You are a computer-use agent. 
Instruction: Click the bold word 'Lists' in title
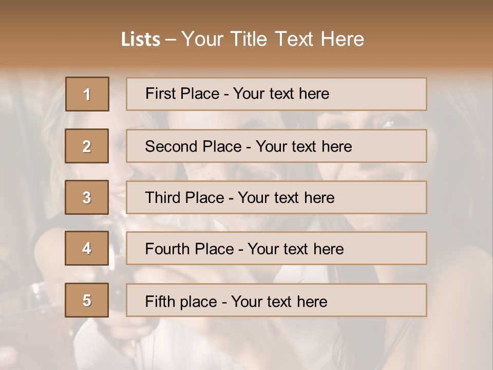[x=141, y=40]
